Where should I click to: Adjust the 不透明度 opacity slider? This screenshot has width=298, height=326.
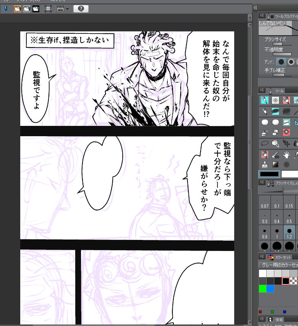click(x=282, y=54)
